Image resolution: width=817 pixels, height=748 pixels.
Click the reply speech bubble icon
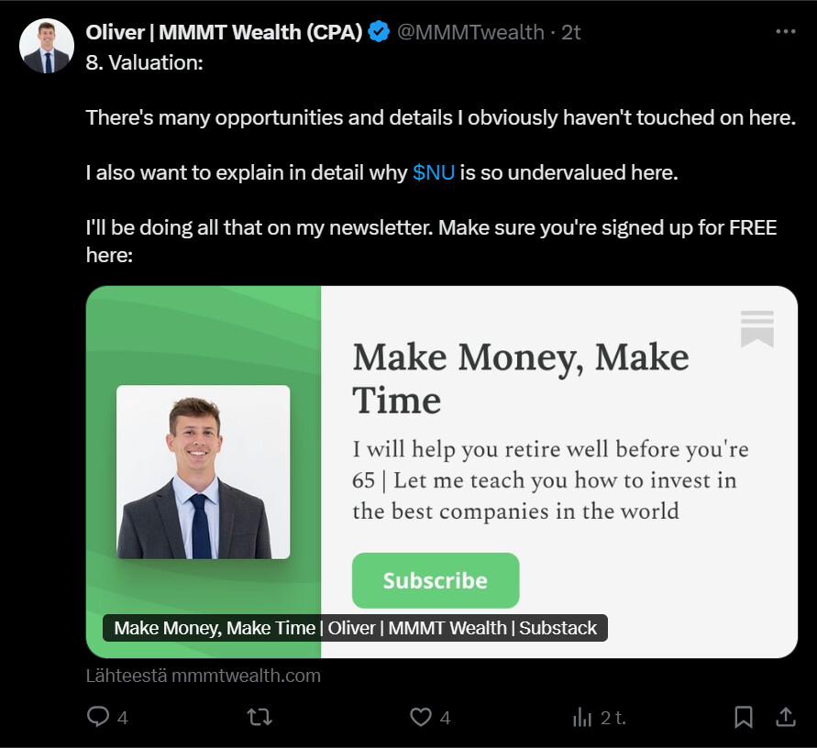[98, 717]
